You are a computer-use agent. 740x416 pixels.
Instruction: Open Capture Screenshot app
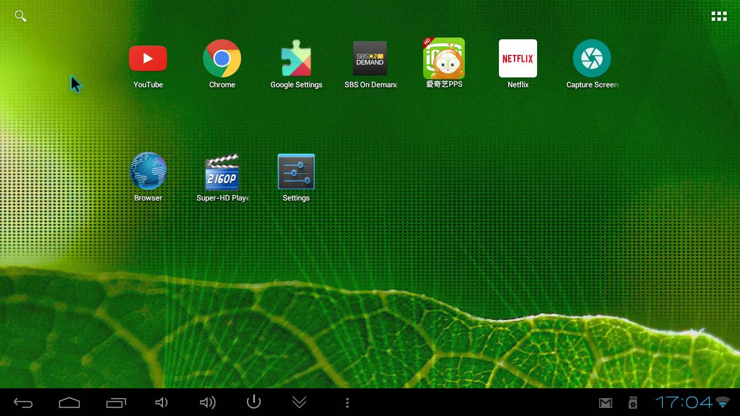pos(592,58)
